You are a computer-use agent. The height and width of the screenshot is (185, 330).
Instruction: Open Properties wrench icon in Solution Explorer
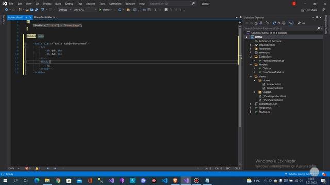pyautogui.click(x=299, y=23)
